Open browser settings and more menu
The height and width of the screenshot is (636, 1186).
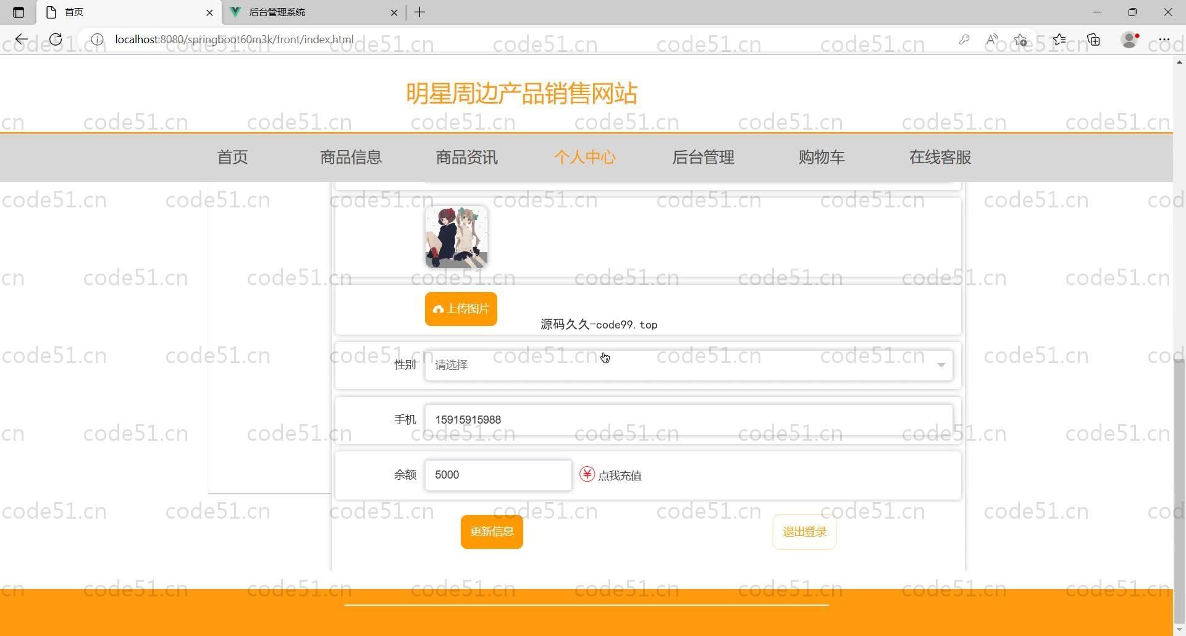[1164, 40]
